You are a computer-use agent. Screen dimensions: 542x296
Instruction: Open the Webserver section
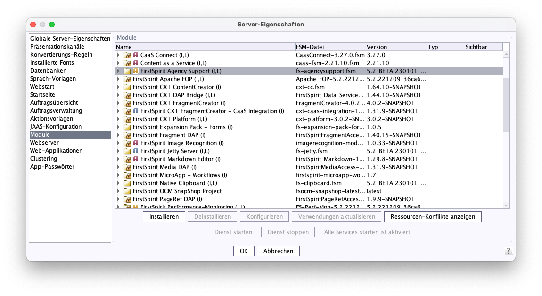70,142
